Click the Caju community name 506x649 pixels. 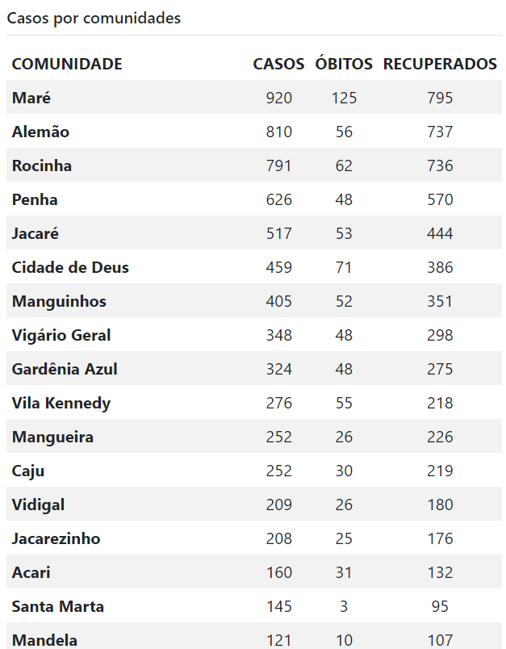[28, 471]
